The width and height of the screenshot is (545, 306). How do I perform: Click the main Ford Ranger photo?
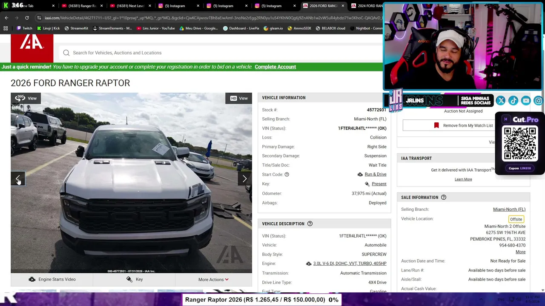point(131,183)
